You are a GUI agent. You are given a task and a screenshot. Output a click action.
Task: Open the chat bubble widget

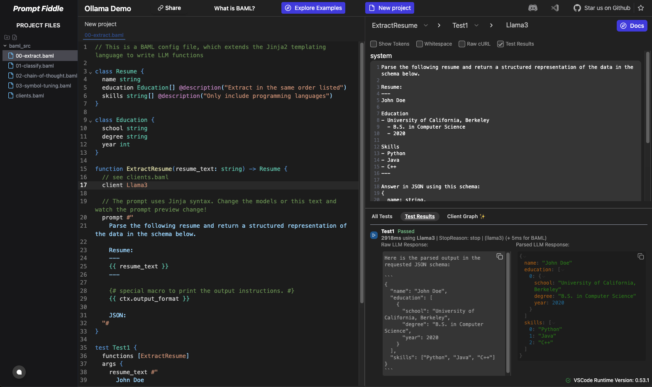(19, 372)
